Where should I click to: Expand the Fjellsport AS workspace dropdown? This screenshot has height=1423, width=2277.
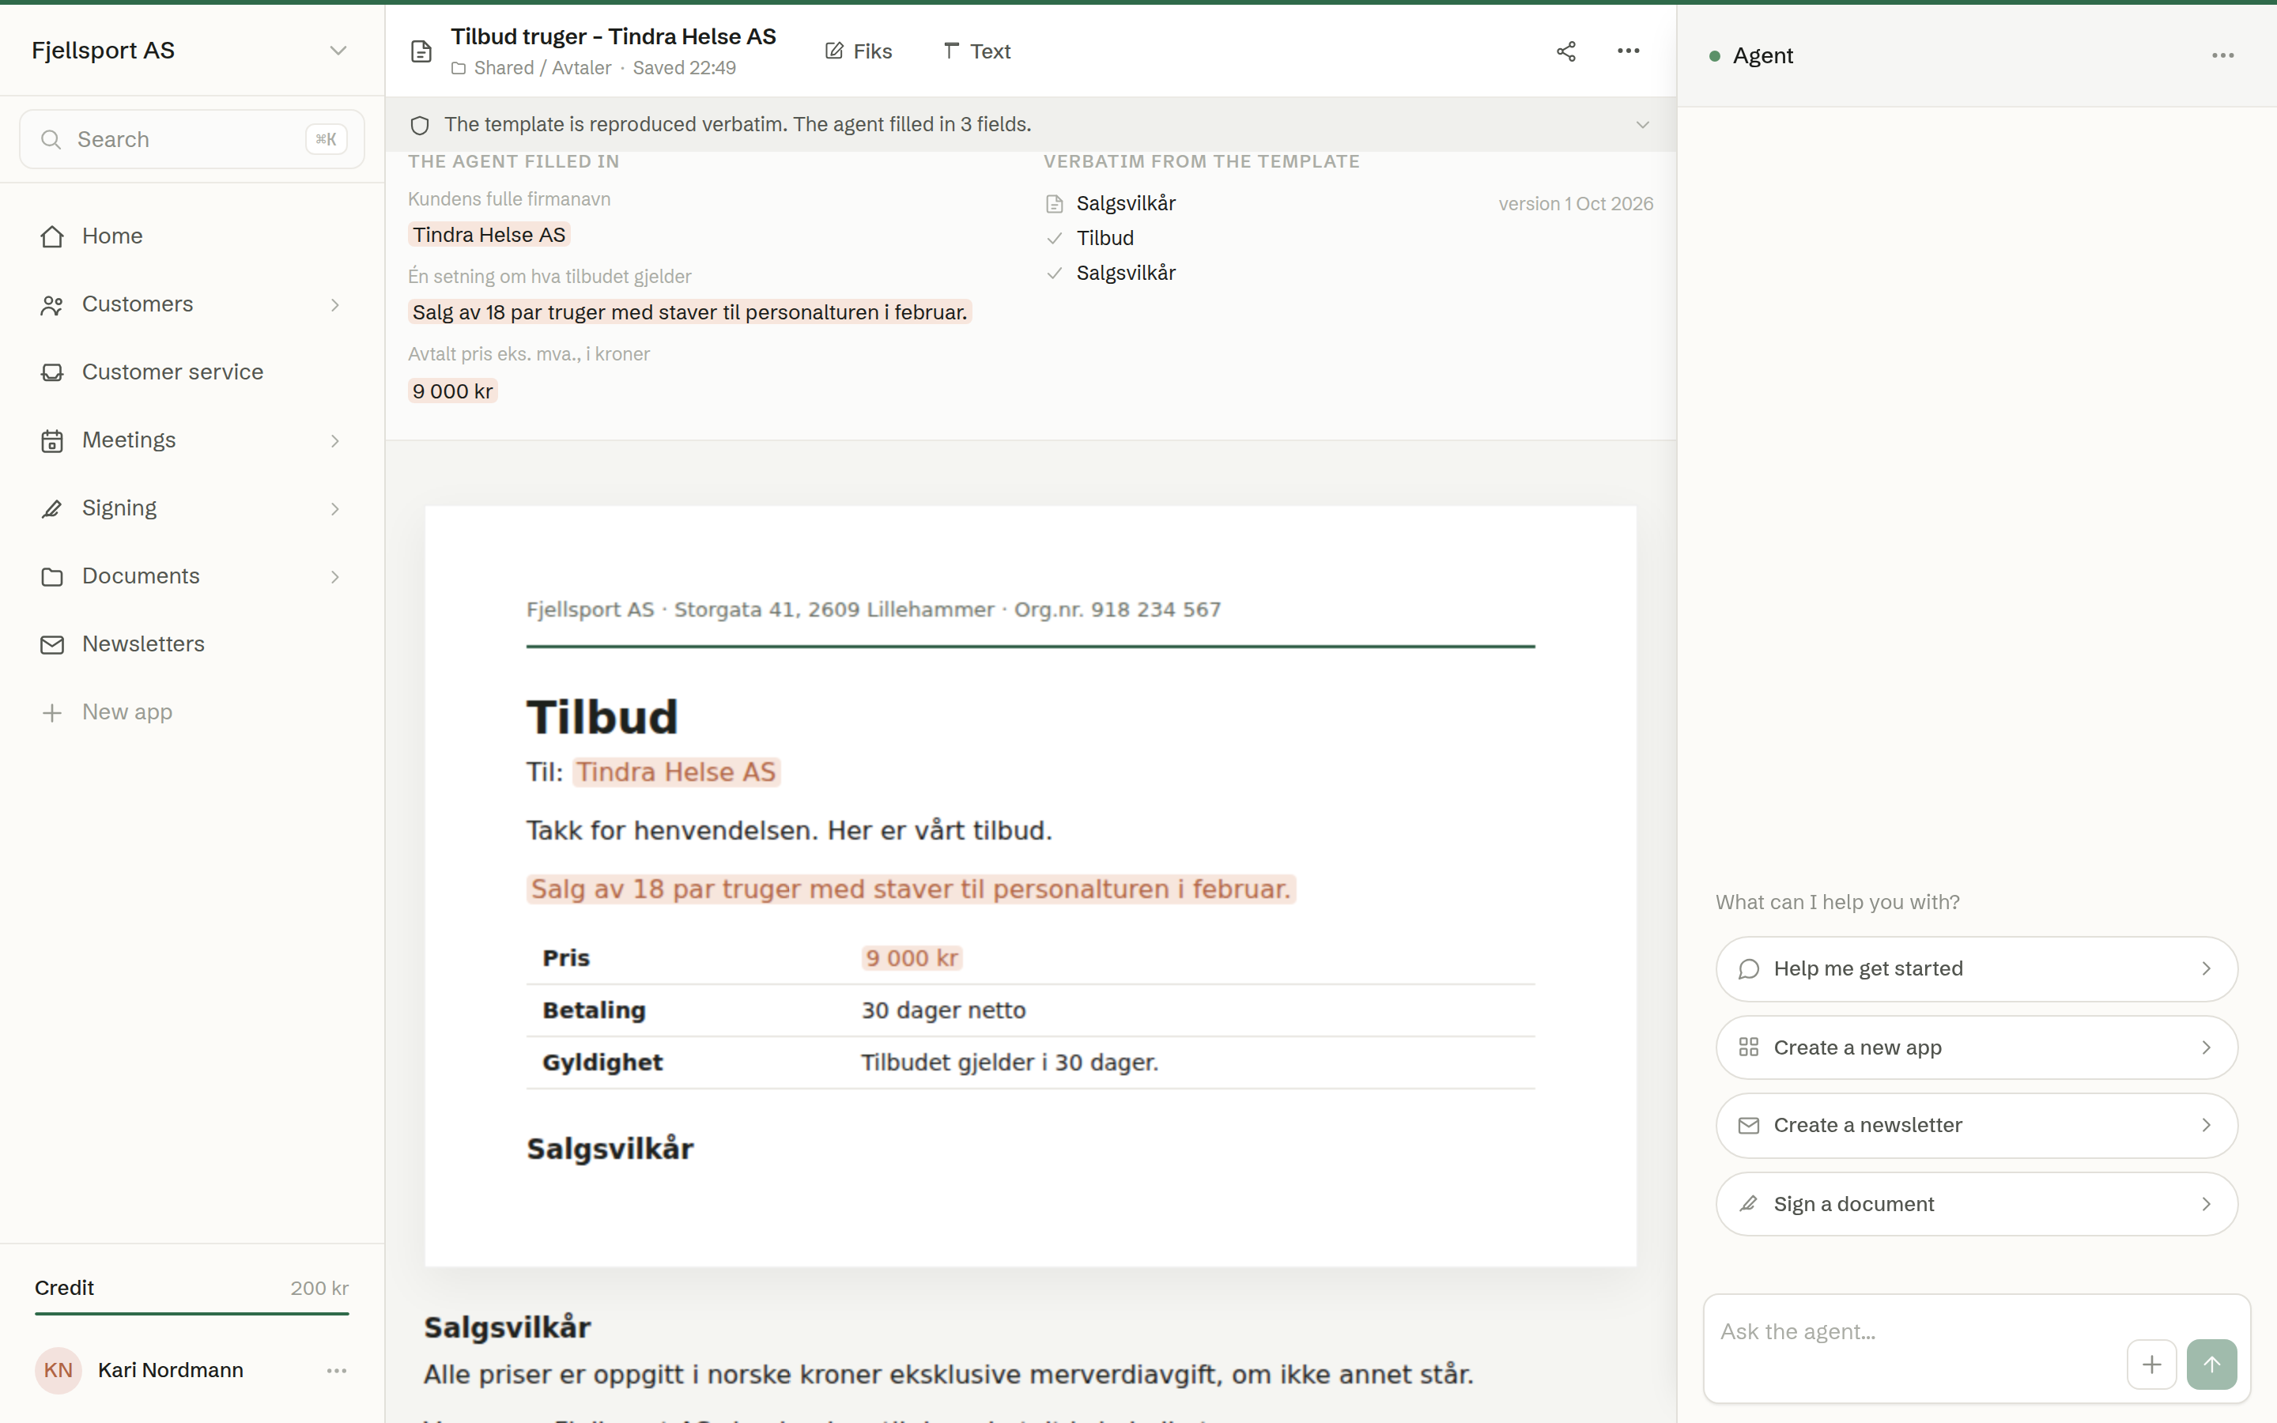coord(338,50)
